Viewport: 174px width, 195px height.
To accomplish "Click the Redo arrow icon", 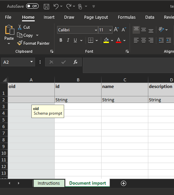I will point(69,6).
